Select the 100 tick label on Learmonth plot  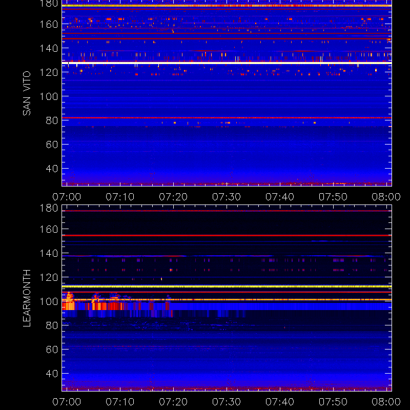coord(49,301)
